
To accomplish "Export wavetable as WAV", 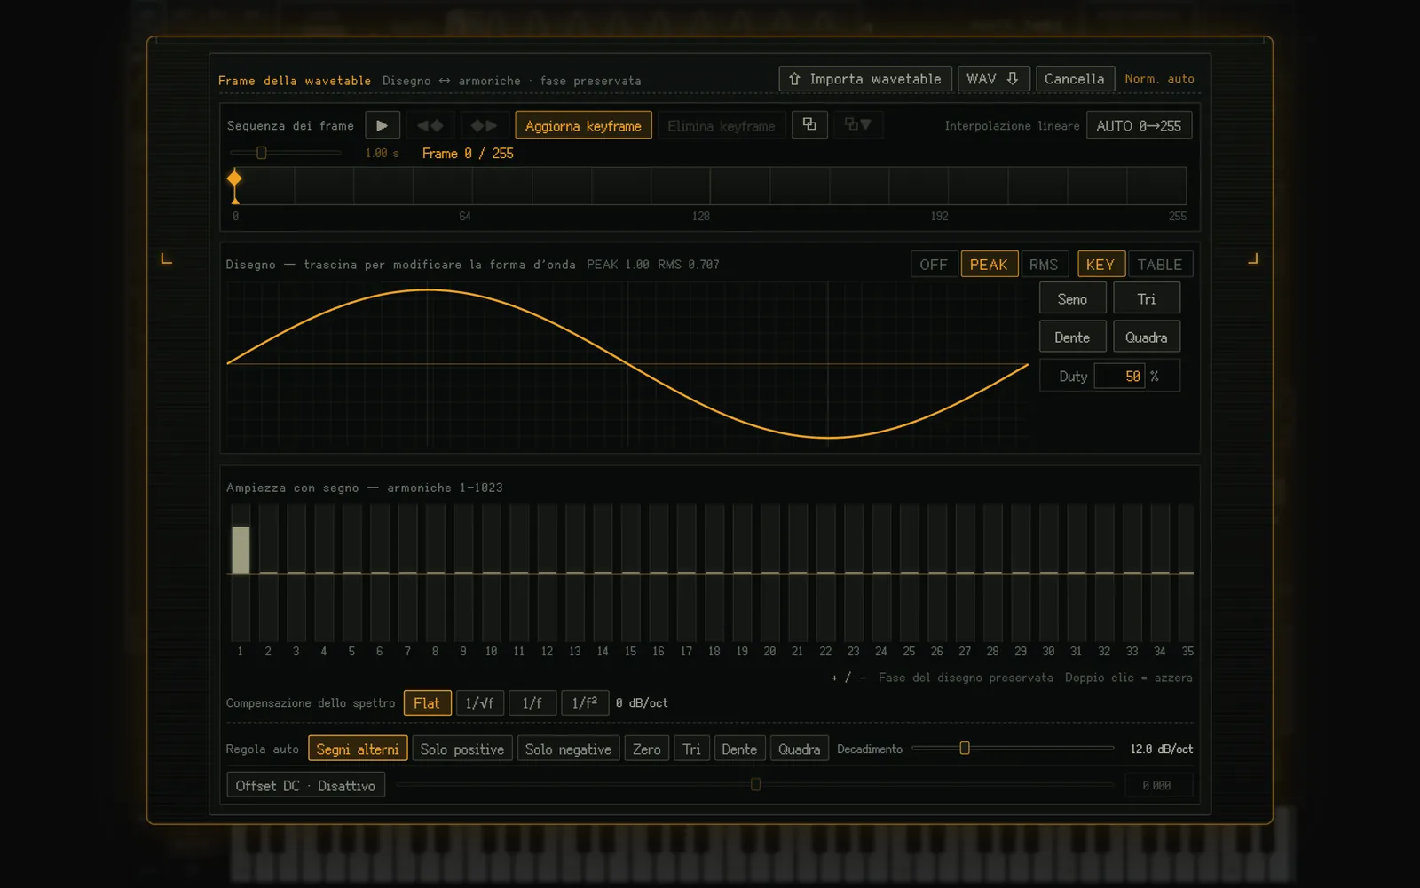I will 993,79.
